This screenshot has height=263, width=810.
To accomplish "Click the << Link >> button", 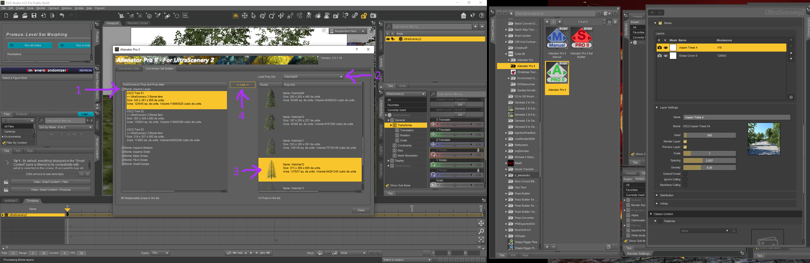I will tap(242, 85).
